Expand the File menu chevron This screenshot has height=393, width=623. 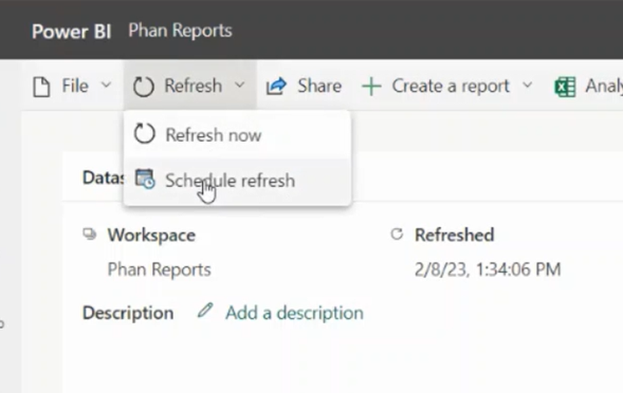pyautogui.click(x=106, y=85)
